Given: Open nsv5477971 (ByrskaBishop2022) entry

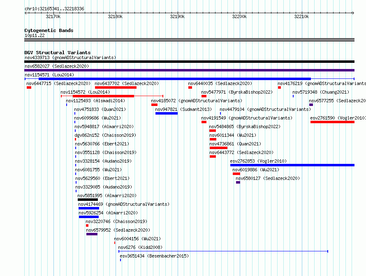Looking at the screenshot, I should click(x=237, y=92).
